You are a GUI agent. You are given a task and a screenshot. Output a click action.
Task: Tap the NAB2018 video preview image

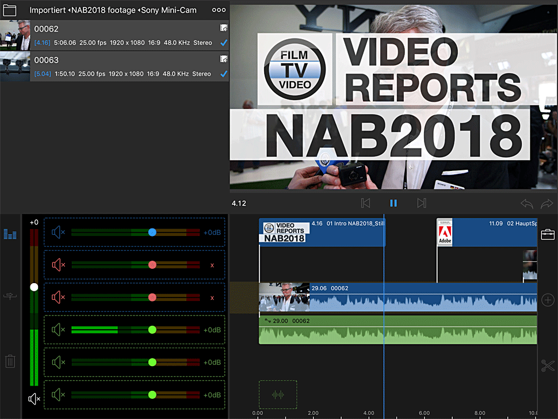(x=393, y=96)
